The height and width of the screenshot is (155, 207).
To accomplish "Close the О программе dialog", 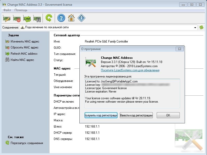I will click(x=180, y=49).
